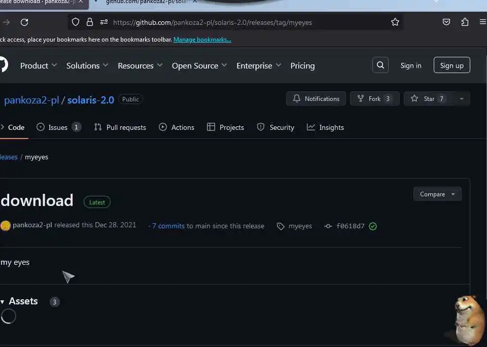Open the Pull requests tab
Image resolution: width=487 pixels, height=347 pixels.
(x=120, y=127)
